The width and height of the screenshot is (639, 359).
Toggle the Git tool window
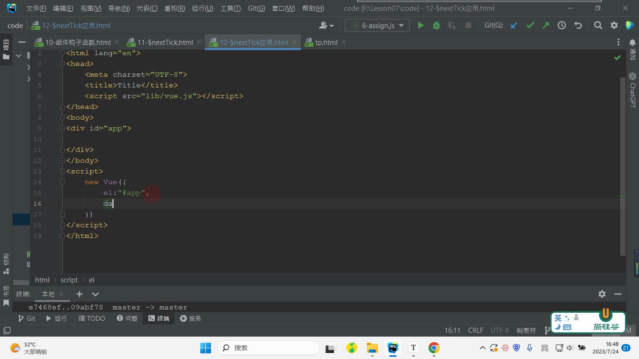coord(26,318)
